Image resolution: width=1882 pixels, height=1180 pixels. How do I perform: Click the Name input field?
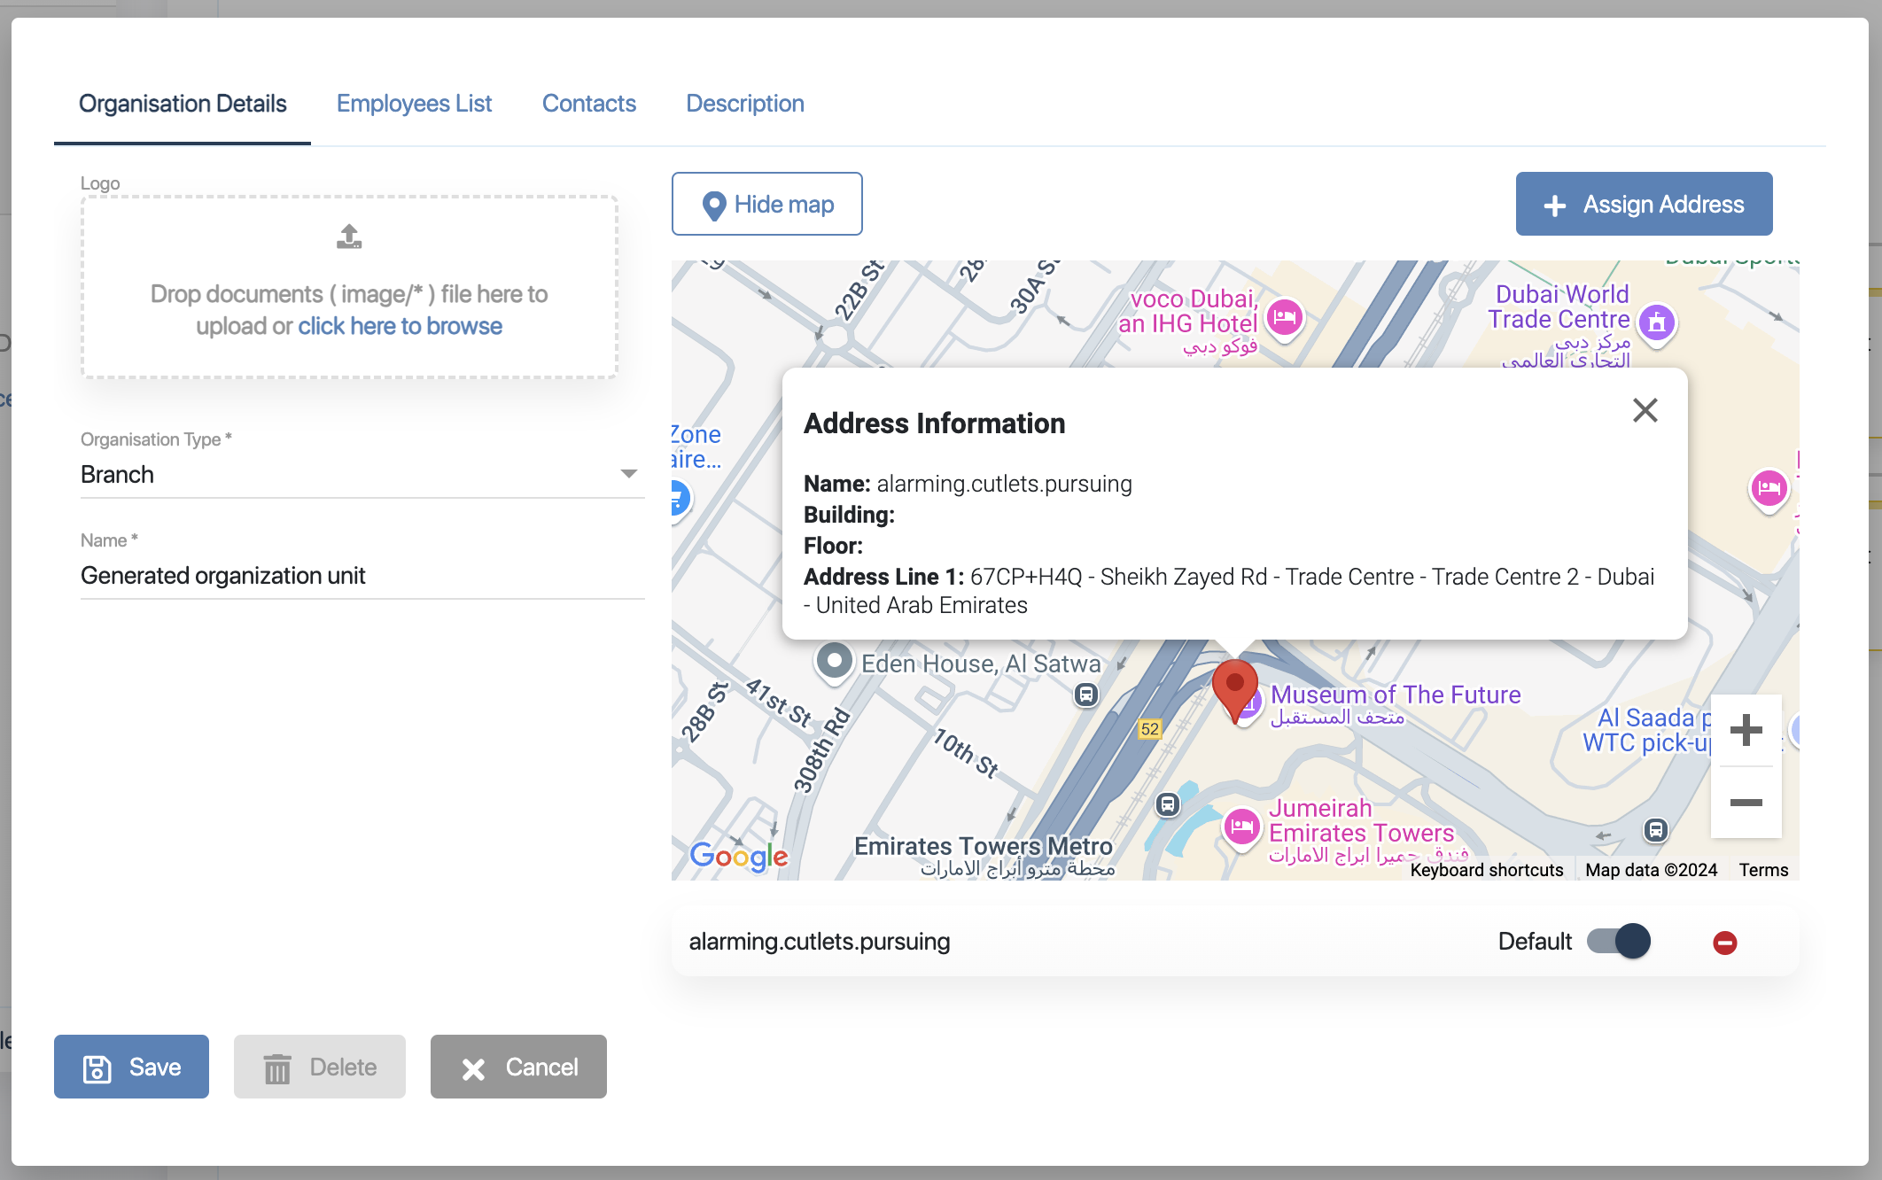tap(362, 576)
